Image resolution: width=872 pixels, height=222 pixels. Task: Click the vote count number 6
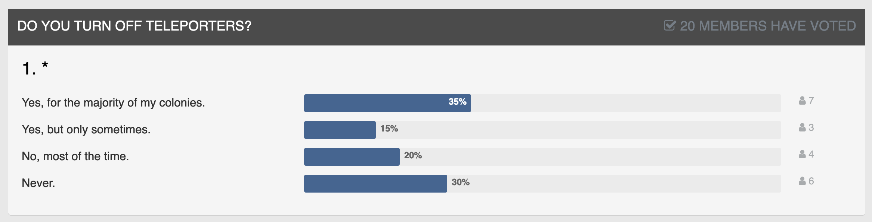tap(811, 181)
